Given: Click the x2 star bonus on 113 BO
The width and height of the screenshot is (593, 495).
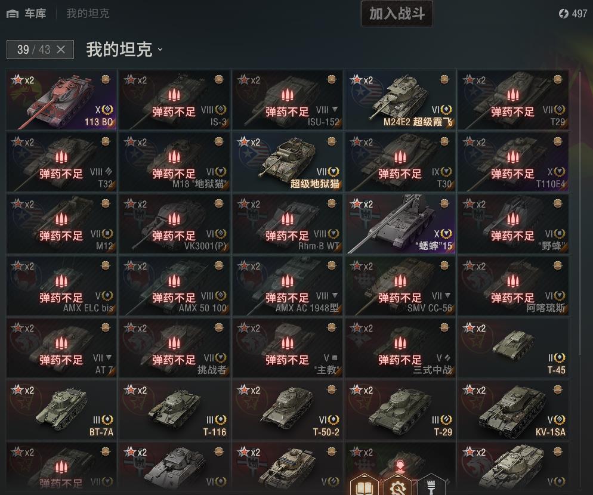Looking at the screenshot, I should click(x=23, y=80).
